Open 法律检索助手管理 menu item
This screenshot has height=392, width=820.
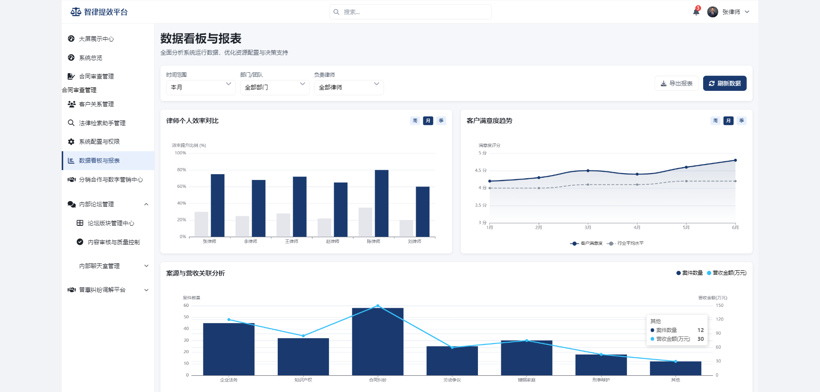pos(108,123)
